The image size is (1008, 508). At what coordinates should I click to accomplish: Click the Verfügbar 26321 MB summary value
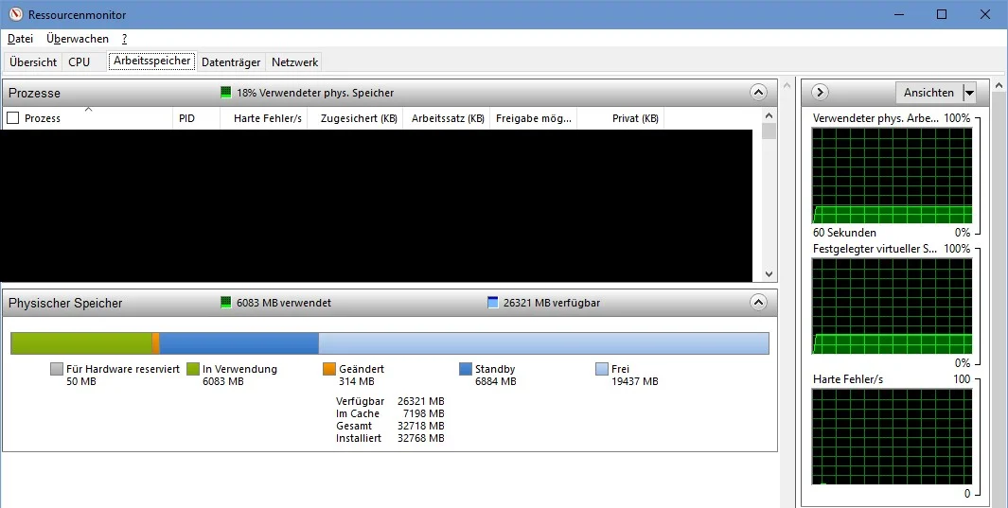420,401
